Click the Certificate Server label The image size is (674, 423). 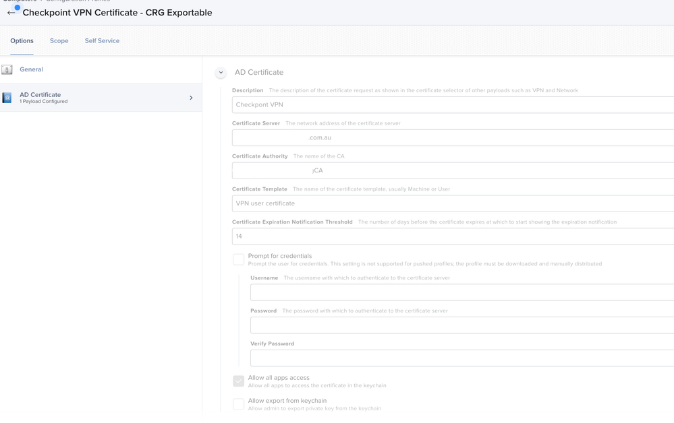(x=256, y=123)
